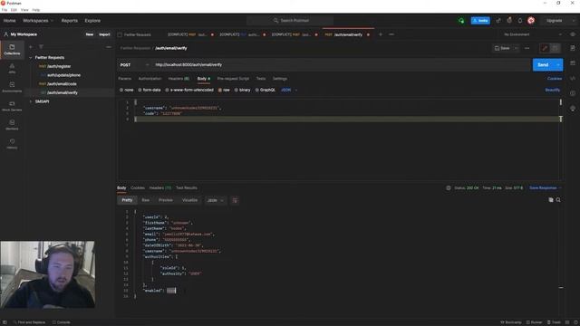This screenshot has width=580, height=326.
Task: Click the filter icon in the collections sidebar
Action: point(41,47)
